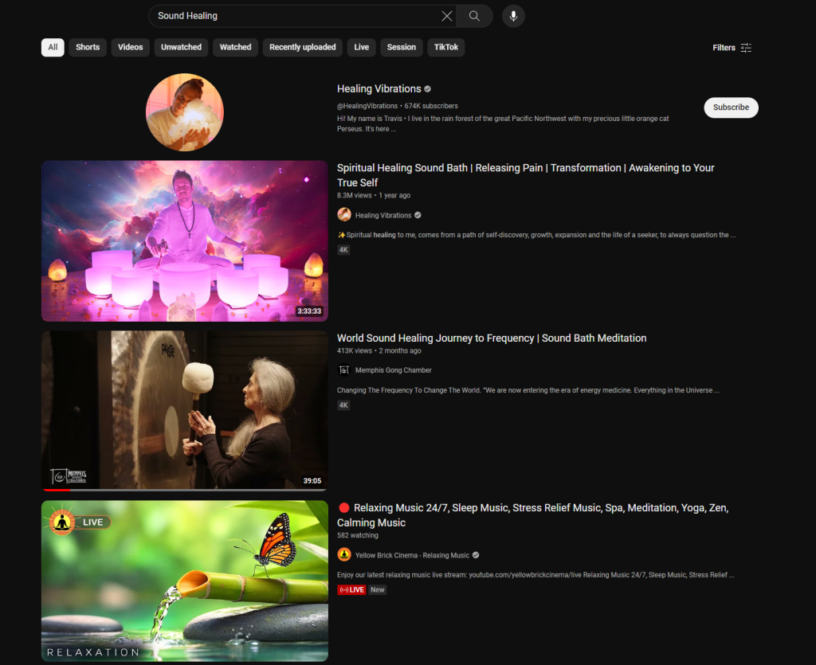816x665 pixels.
Task: Click the Memphis Gong Chamber channel icon
Action: click(344, 370)
